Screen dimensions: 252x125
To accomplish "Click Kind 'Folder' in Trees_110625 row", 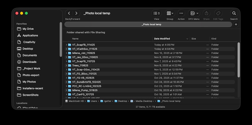I will [215, 65].
